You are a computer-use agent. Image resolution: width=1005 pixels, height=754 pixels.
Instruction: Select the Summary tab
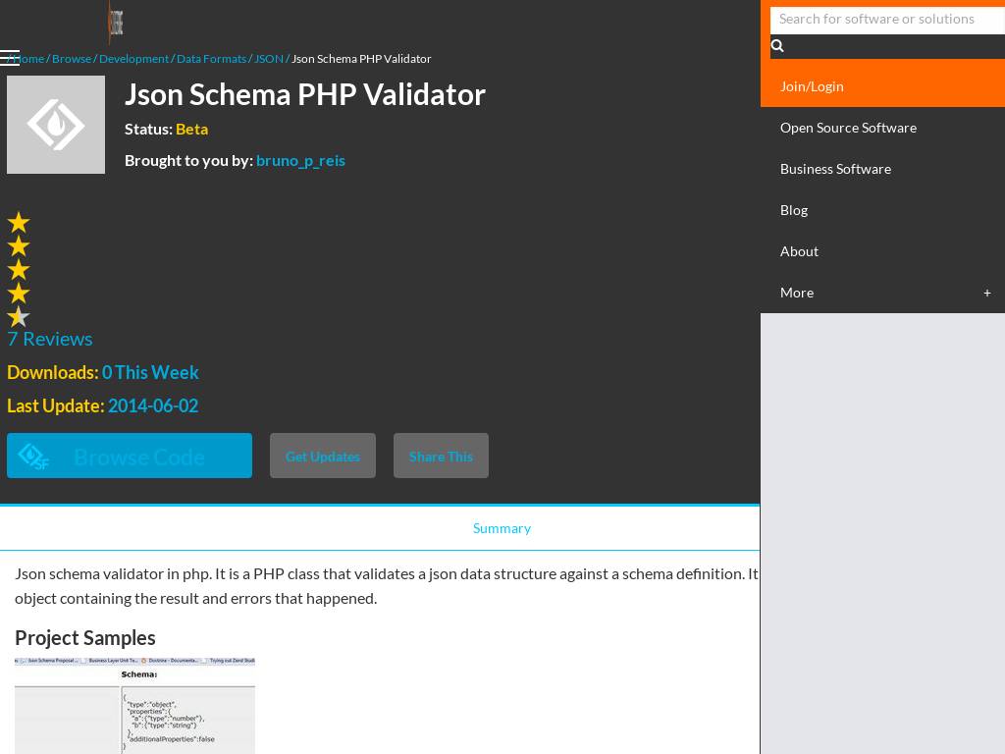502,528
